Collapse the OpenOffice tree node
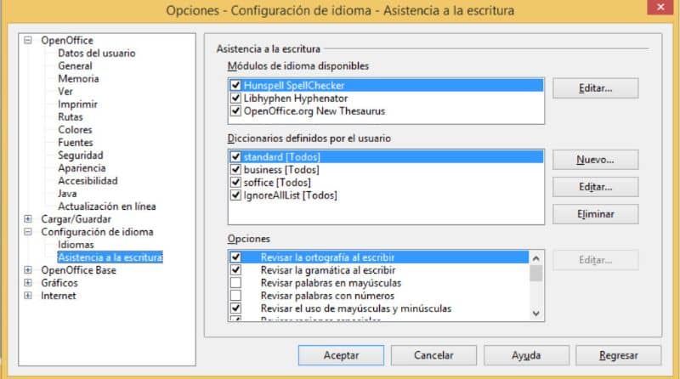The height and width of the screenshot is (379, 680). 28,41
